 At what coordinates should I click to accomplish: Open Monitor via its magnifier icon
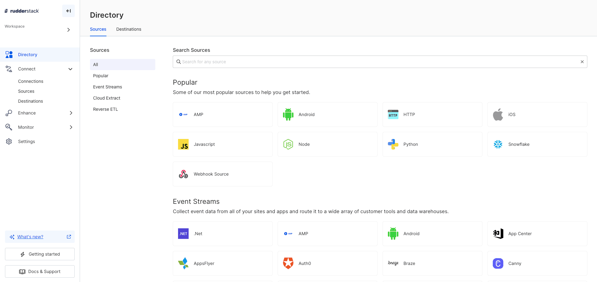9,127
